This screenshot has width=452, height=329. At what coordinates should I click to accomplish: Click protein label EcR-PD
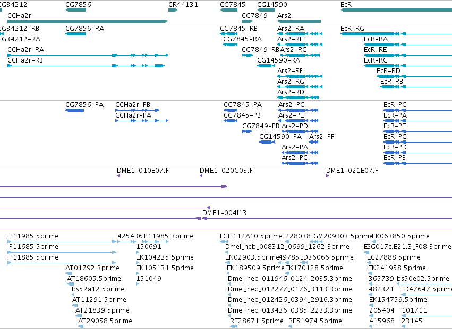click(395, 147)
